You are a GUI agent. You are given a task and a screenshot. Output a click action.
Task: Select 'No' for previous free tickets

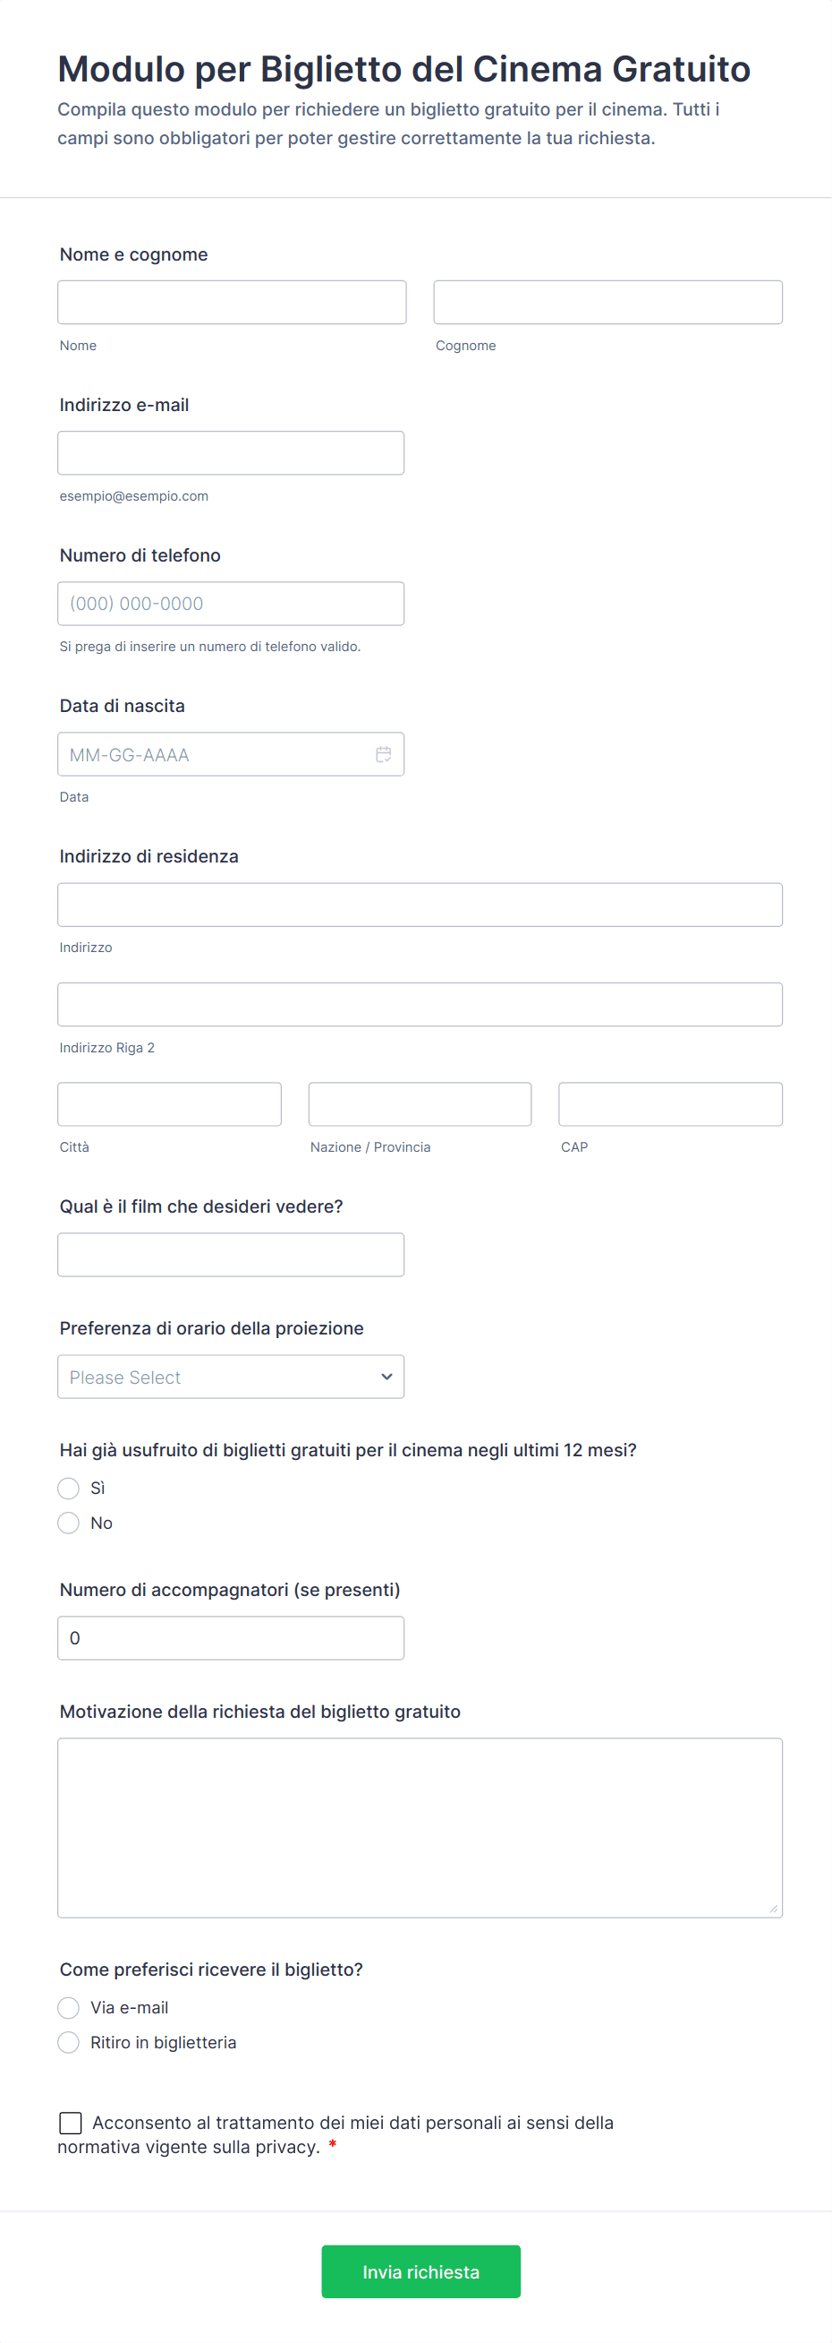(x=68, y=1523)
